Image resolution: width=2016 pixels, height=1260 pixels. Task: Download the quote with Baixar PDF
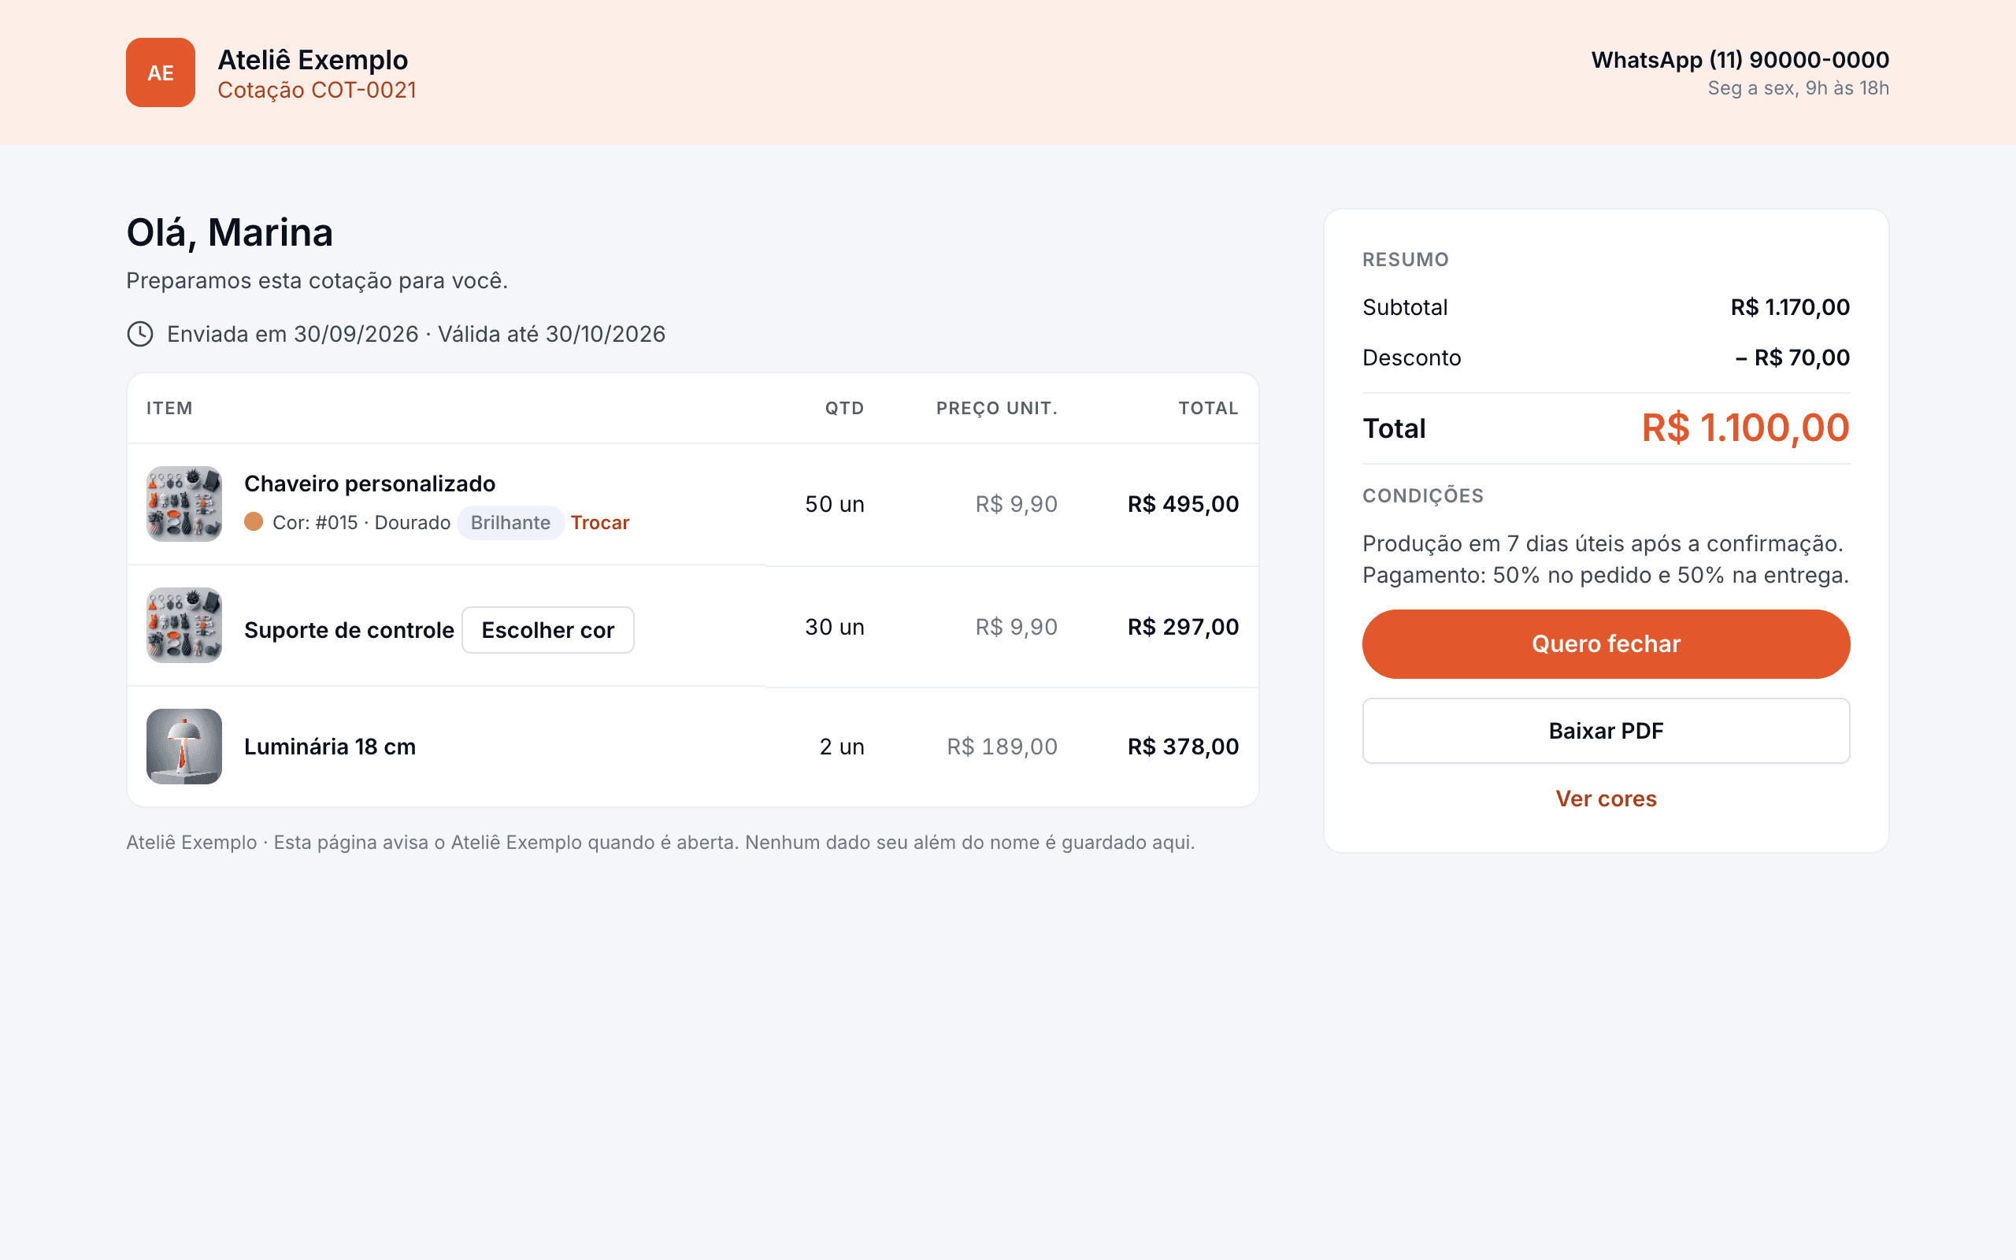point(1605,731)
